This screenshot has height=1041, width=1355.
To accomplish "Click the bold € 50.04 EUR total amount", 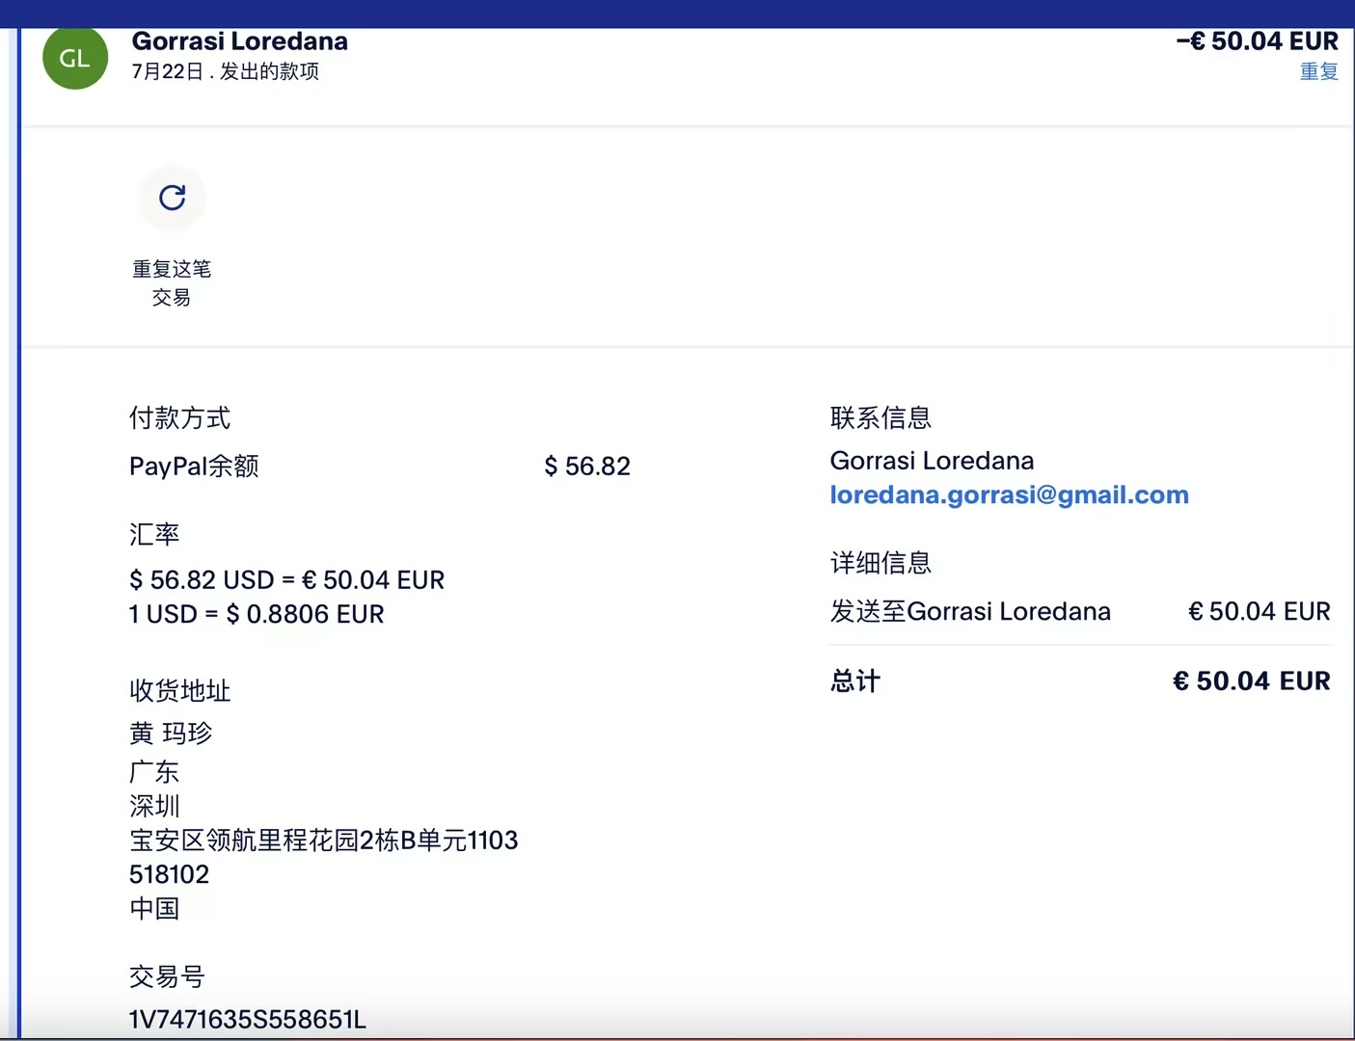I will click(x=1251, y=681).
